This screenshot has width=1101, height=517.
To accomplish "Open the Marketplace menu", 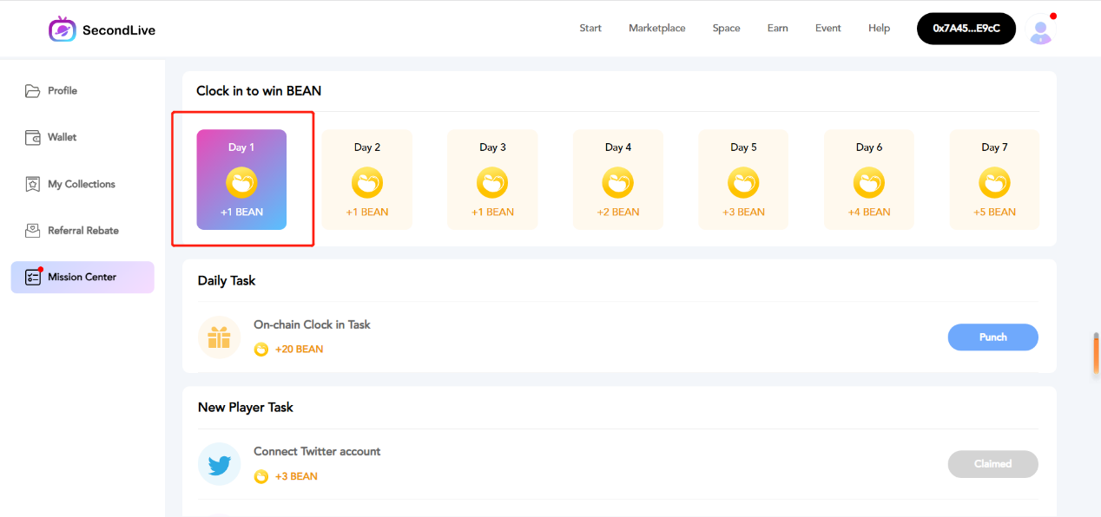I will pyautogui.click(x=656, y=29).
